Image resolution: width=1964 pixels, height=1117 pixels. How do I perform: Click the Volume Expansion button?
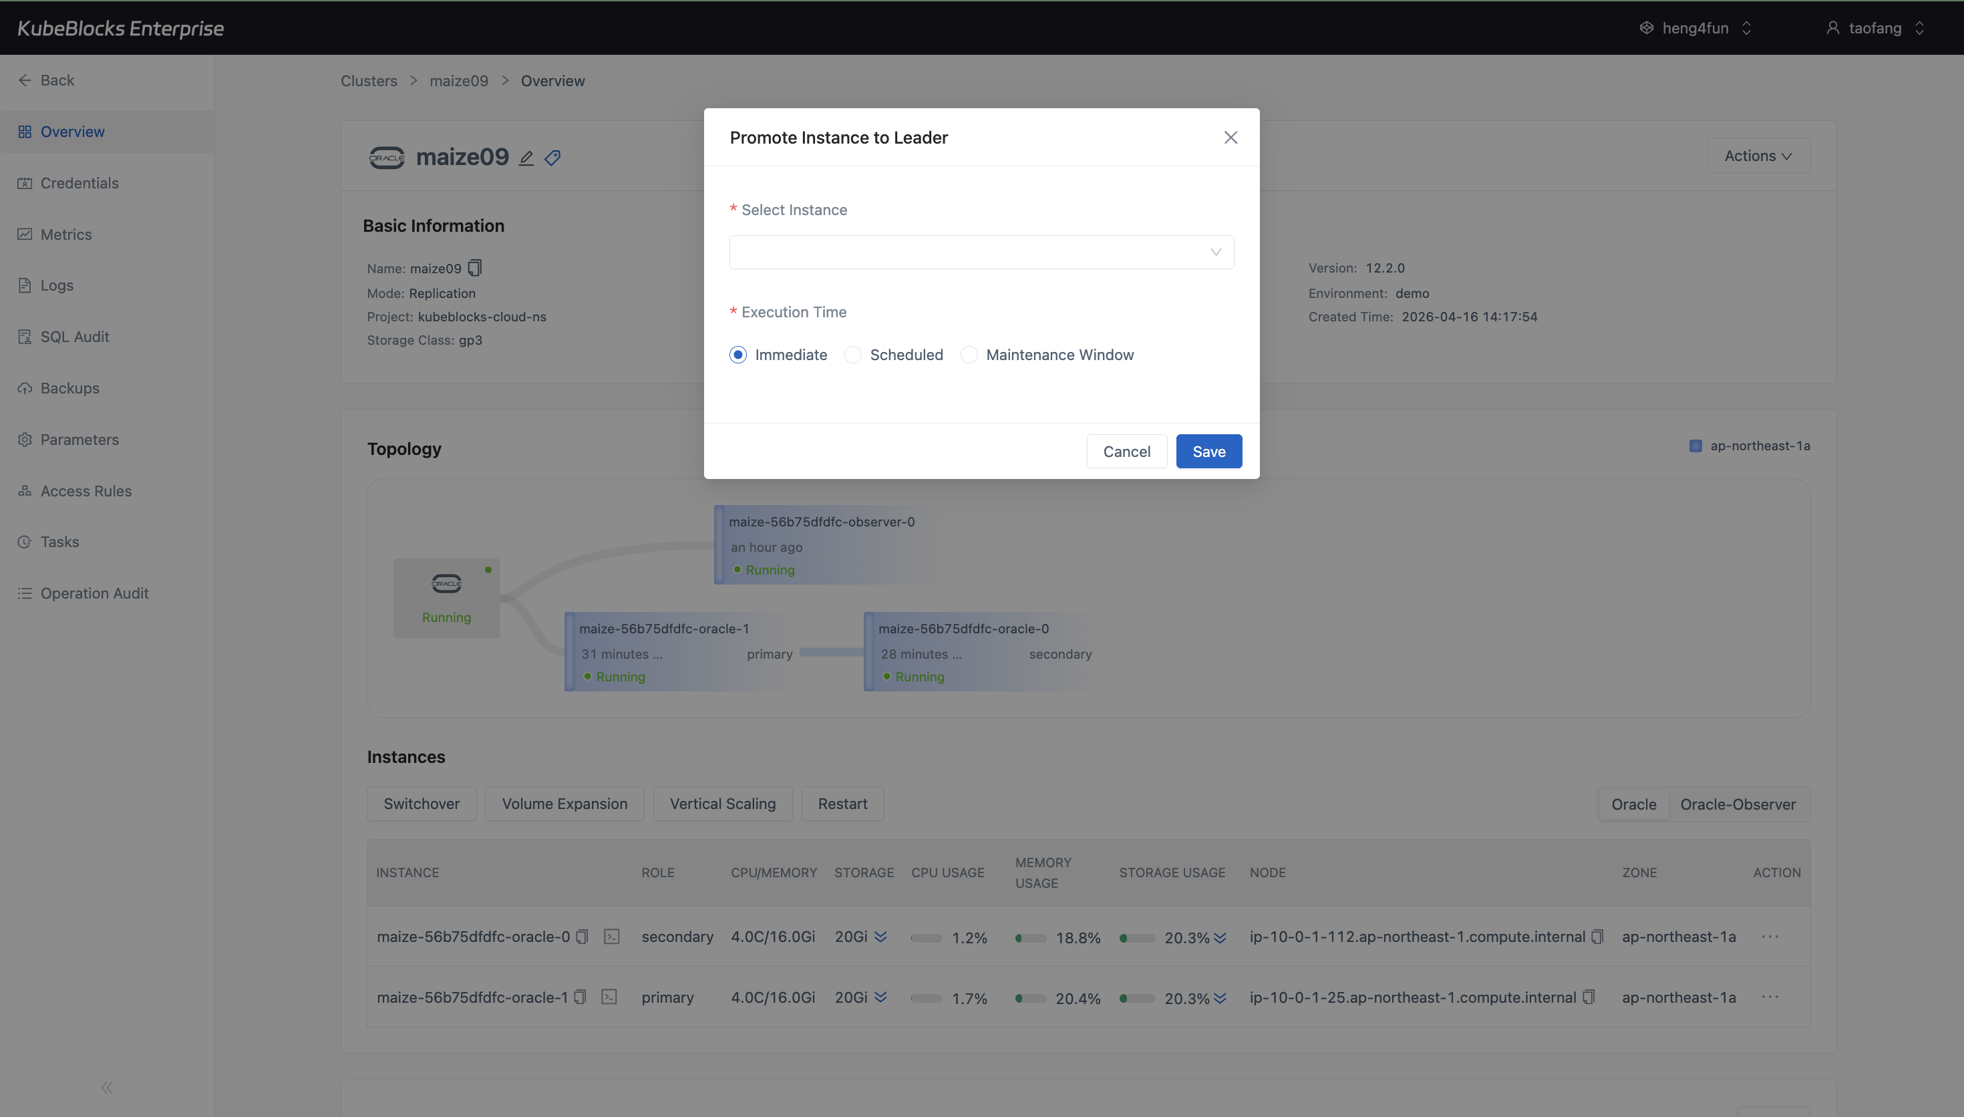coord(564,803)
